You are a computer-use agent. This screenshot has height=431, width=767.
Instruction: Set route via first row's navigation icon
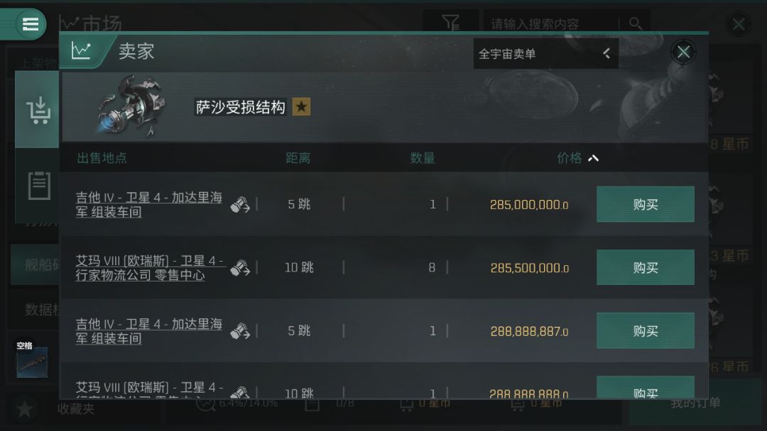coord(240,205)
